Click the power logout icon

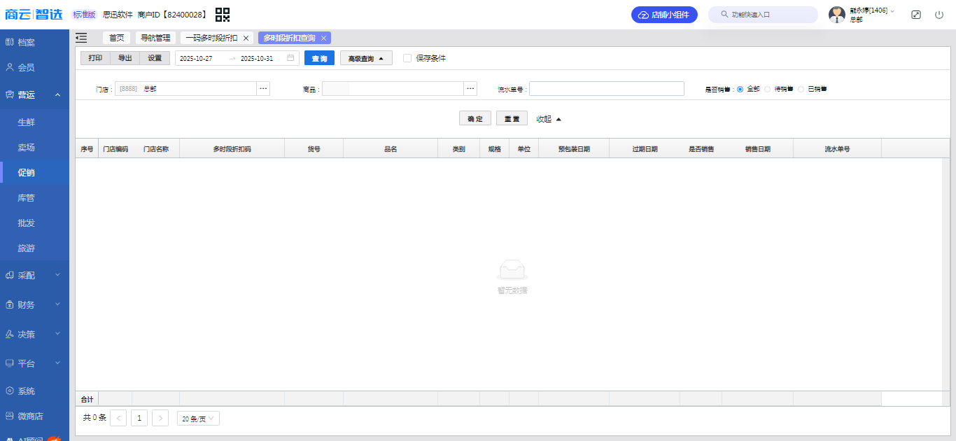pos(939,15)
